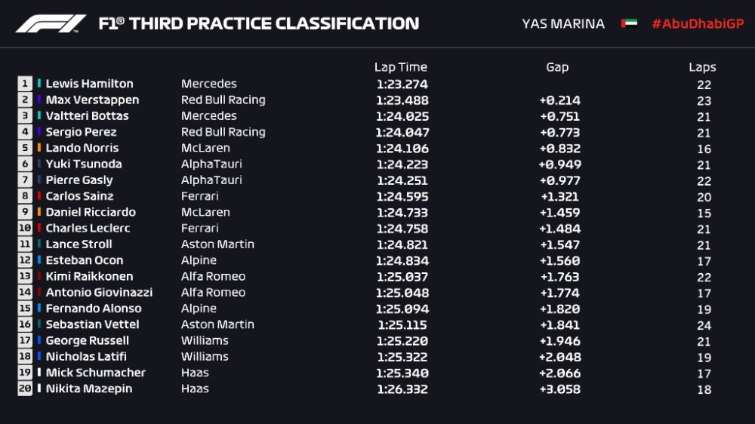Image resolution: width=755 pixels, height=424 pixels.
Task: Click the Gap column header
Action: tap(557, 67)
